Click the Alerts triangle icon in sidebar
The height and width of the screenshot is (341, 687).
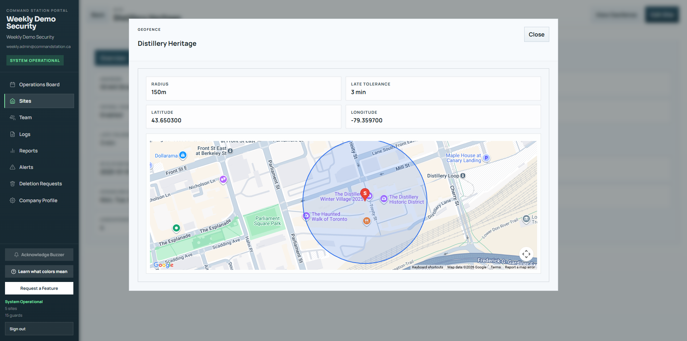pyautogui.click(x=13, y=167)
